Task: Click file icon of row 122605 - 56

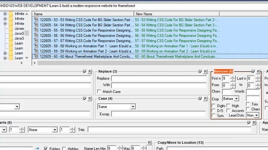Action: pos(36,35)
